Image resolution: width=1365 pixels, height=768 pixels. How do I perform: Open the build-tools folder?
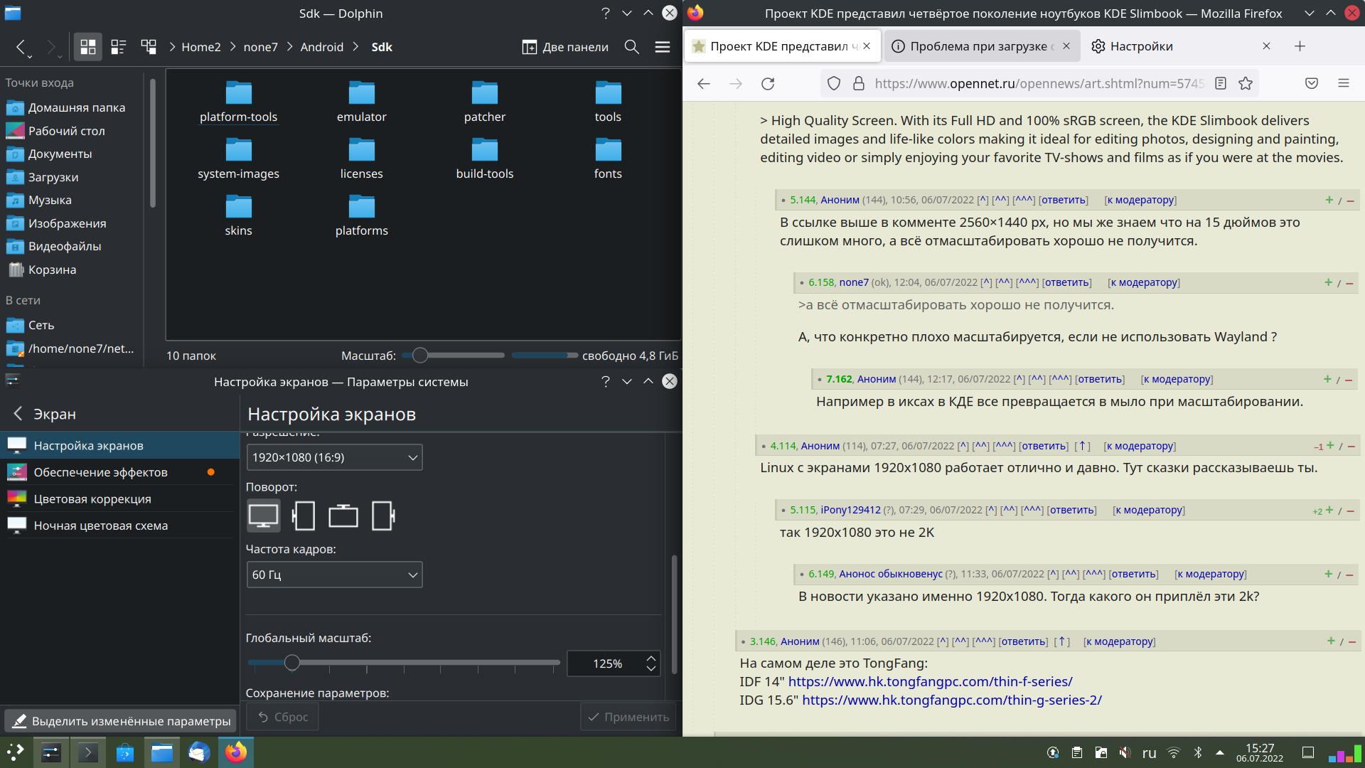click(x=485, y=159)
